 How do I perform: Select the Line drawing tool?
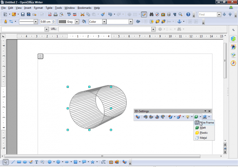tap(13, 162)
